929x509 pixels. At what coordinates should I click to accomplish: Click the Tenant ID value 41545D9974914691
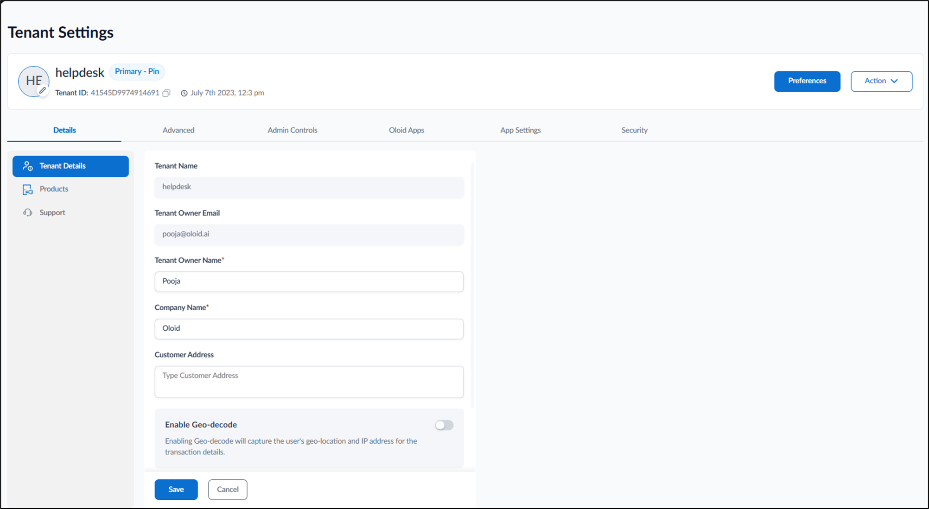click(125, 93)
